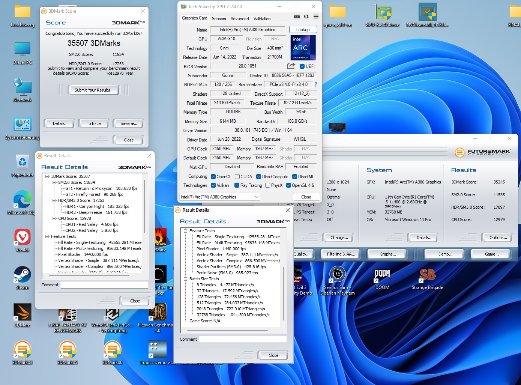Toggle the DirectCompute checkbox

click(258, 177)
